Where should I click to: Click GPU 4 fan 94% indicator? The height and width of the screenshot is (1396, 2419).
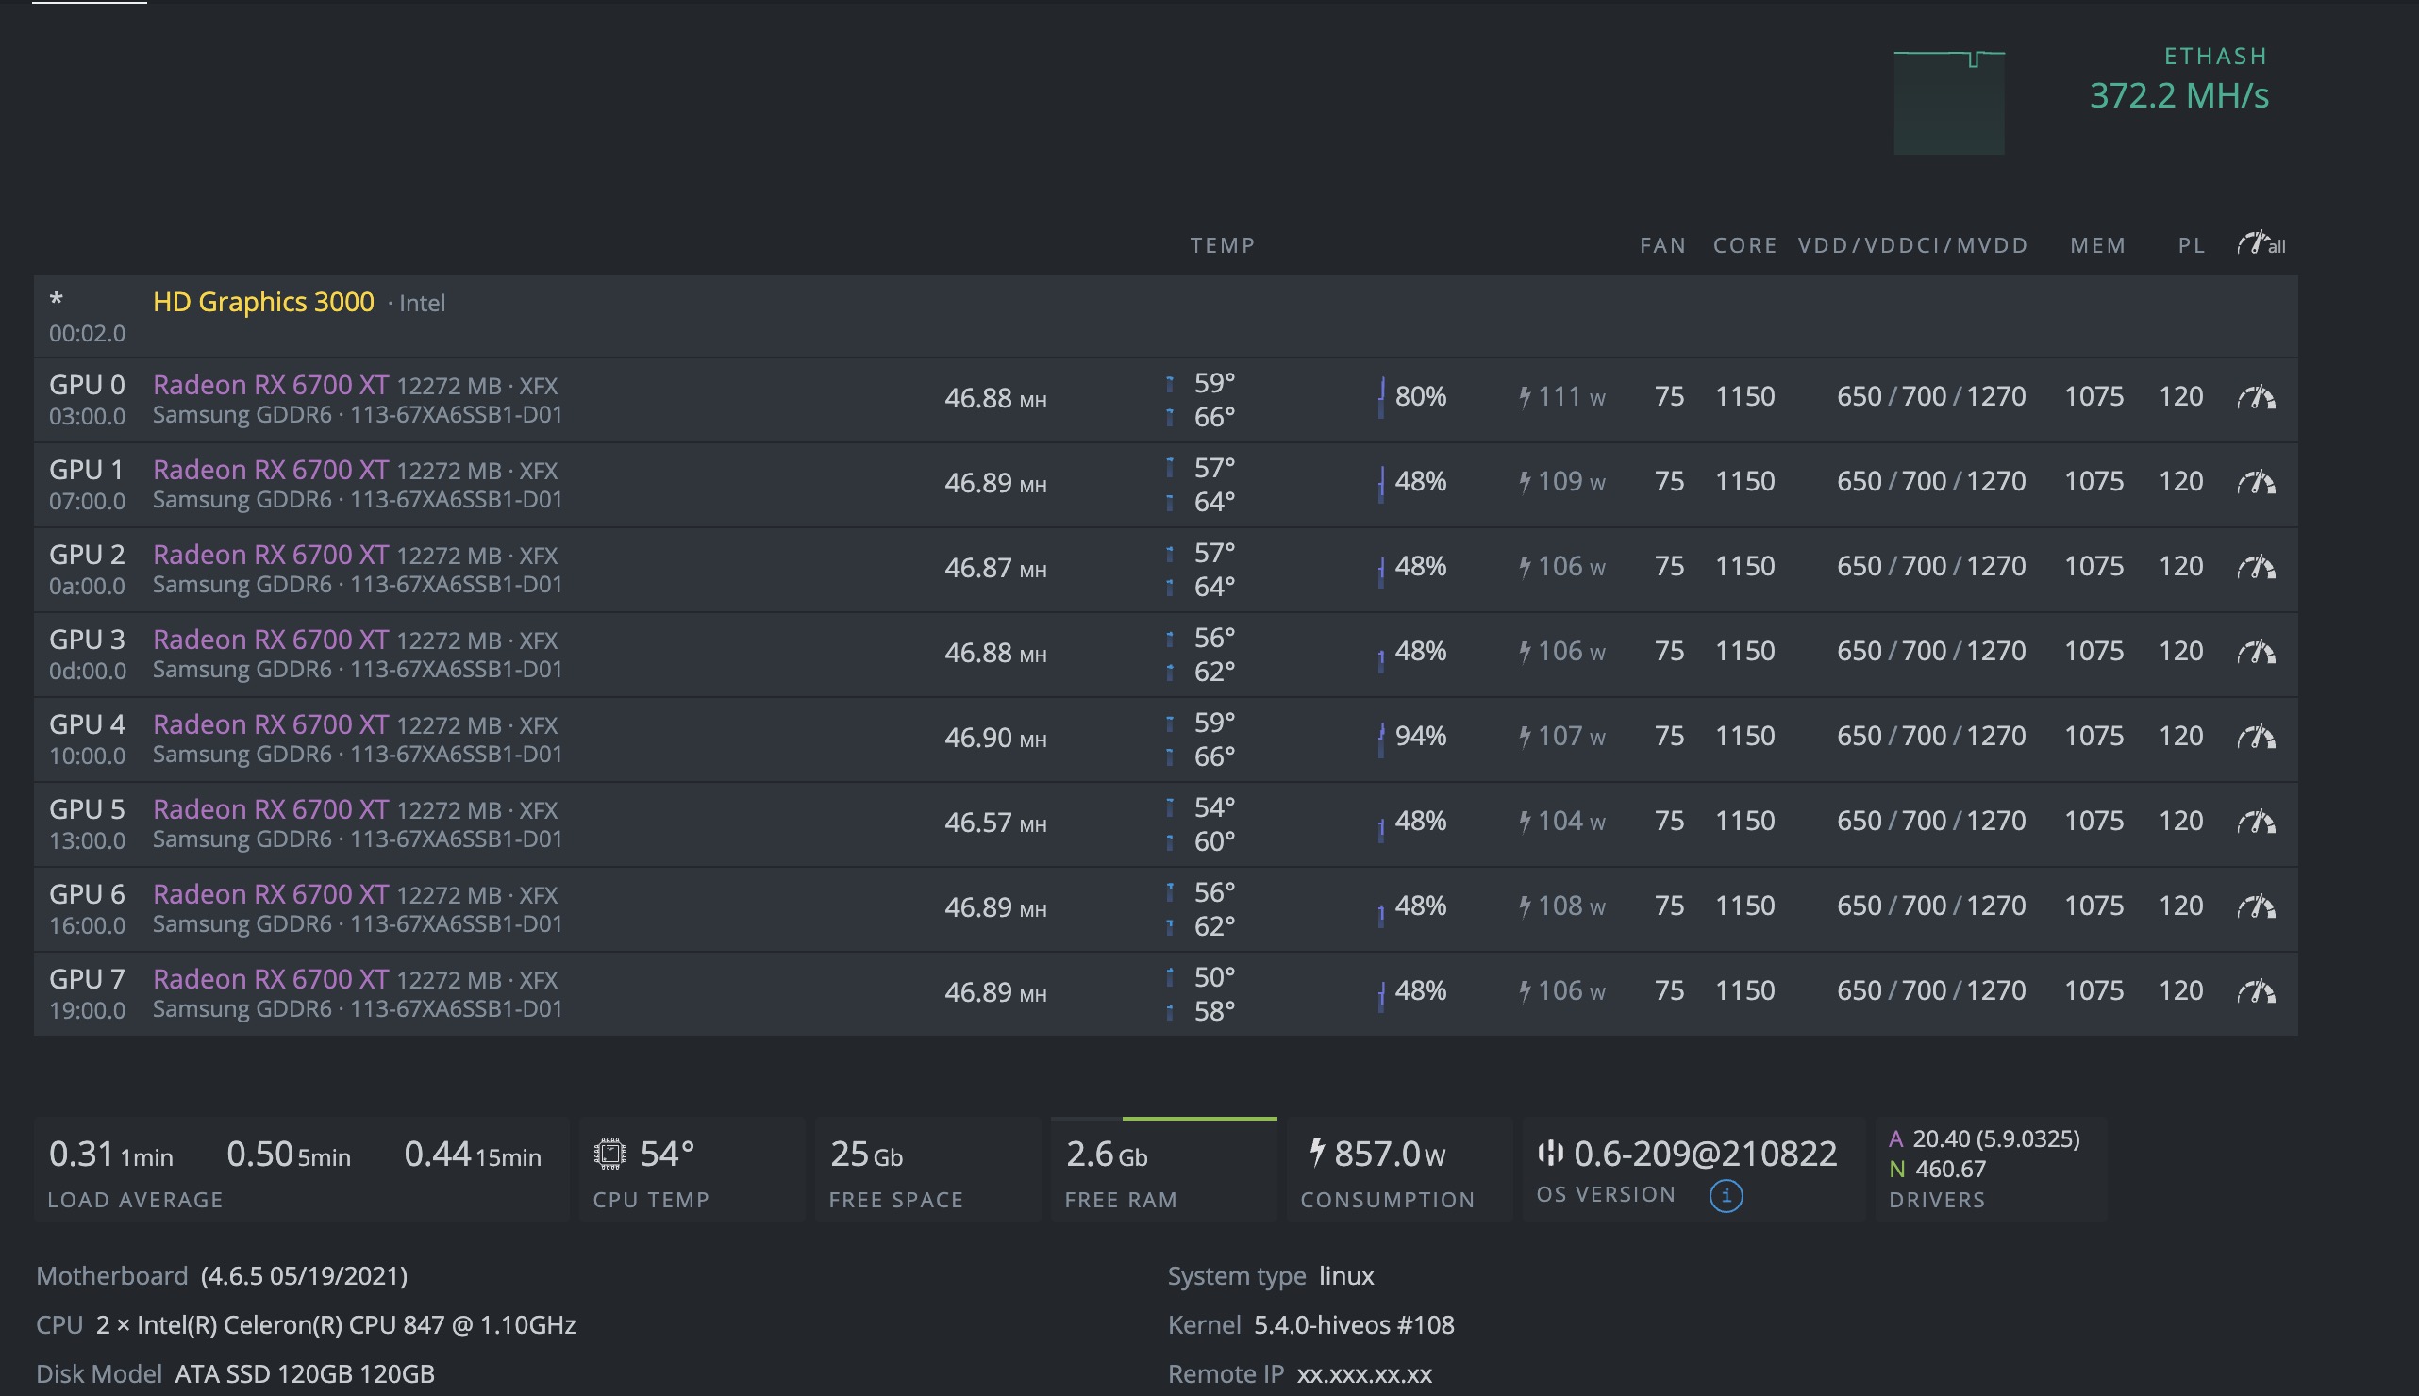[x=1419, y=737]
